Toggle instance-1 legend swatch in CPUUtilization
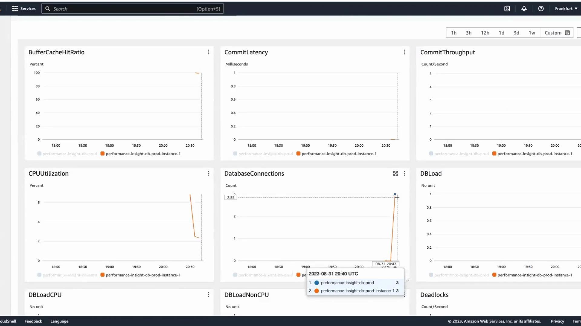Viewport: 581px width, 326px height. pyautogui.click(x=103, y=275)
